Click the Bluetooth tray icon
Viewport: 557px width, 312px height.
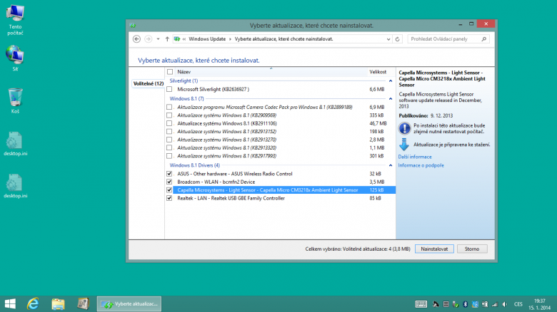click(465, 304)
